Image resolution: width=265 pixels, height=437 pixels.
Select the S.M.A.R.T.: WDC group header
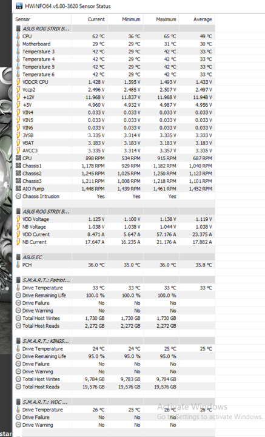[115, 402]
